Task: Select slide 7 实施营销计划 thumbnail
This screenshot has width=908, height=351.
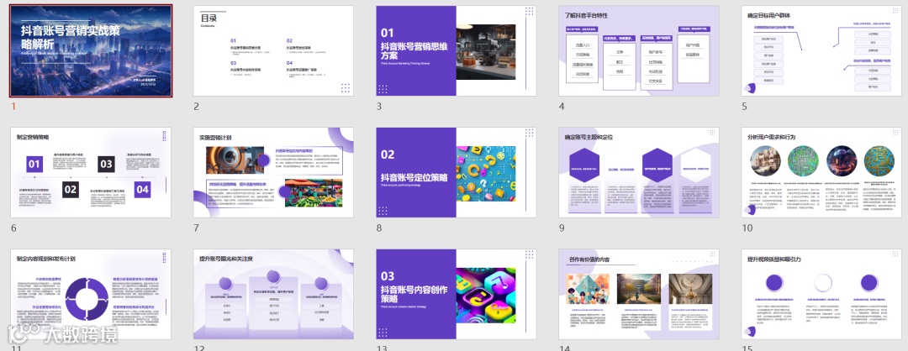Action: coord(273,172)
